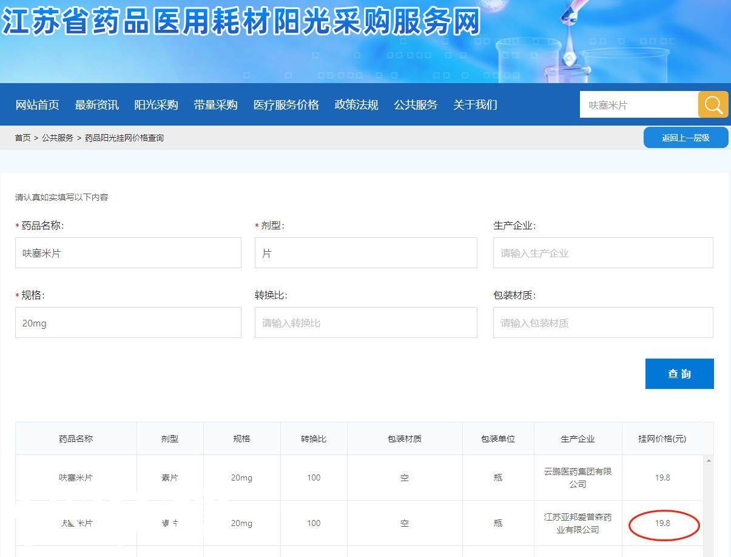
Task: Click the orange magnifier search icon
Action: pos(713,105)
